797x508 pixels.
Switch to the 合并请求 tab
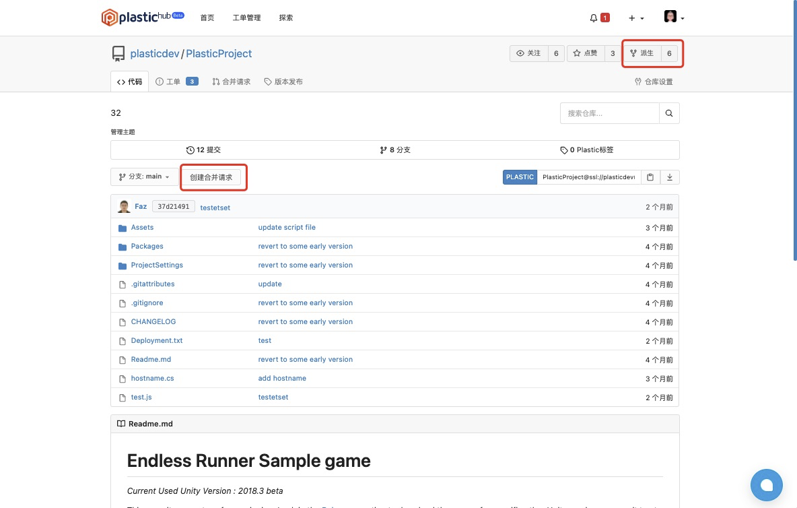[232, 82]
